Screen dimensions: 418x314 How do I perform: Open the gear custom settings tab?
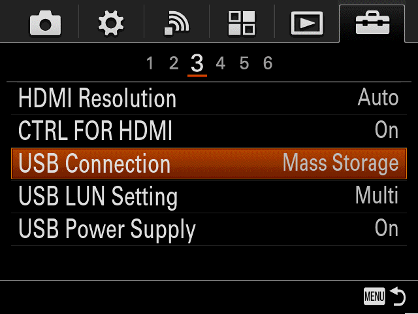(x=111, y=23)
